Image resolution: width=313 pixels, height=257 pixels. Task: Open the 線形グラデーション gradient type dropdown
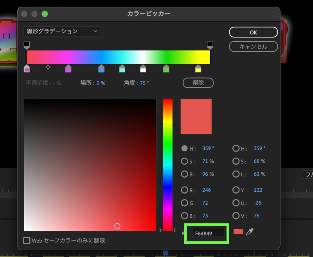62,31
